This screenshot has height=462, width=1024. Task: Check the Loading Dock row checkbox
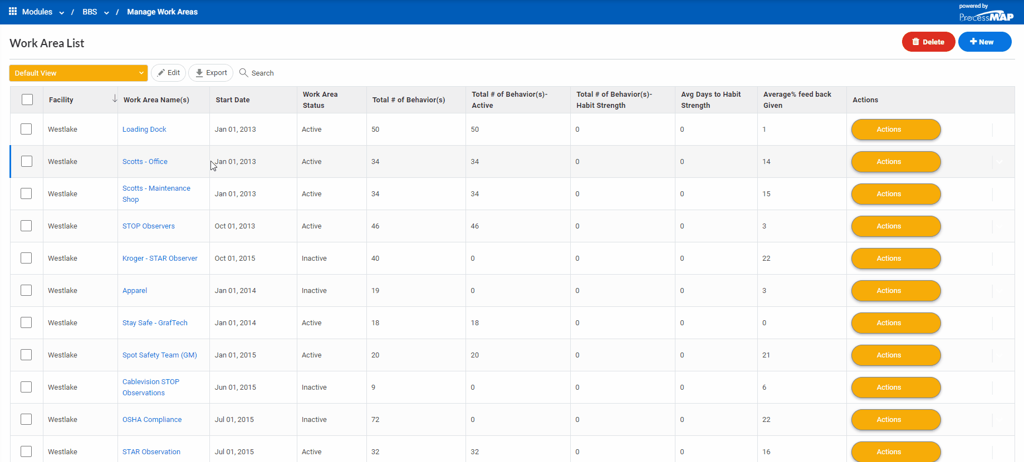[26, 129]
